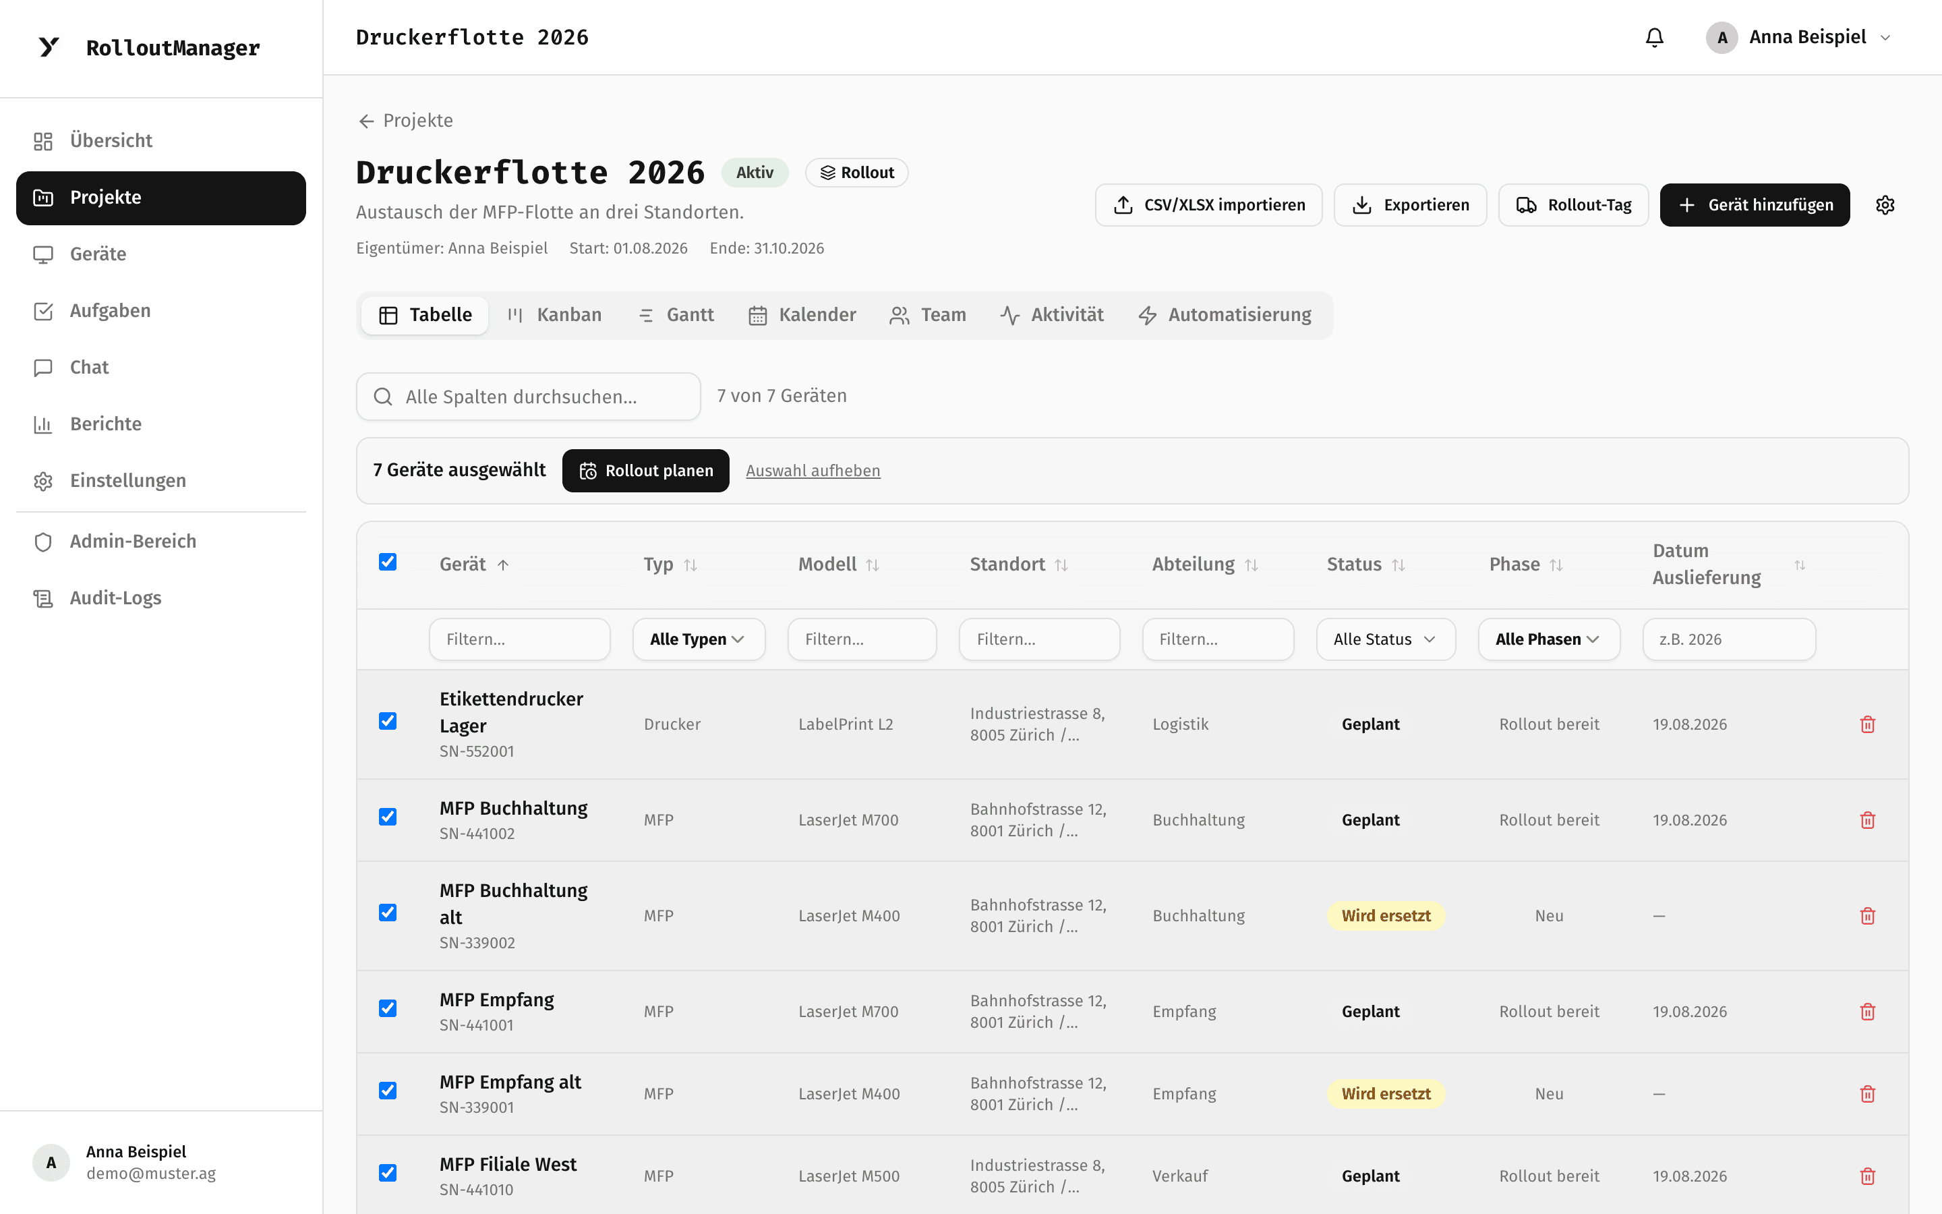Uncheck MFP Filiale West checkbox
1942x1214 pixels.
[x=388, y=1173]
